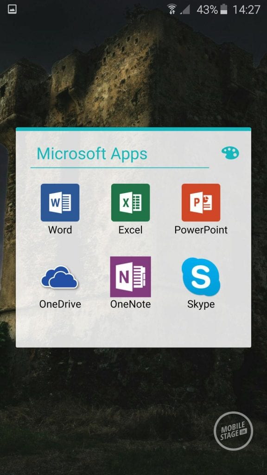Launch the Excel app icon
This screenshot has width=267, height=475.
pos(130,202)
